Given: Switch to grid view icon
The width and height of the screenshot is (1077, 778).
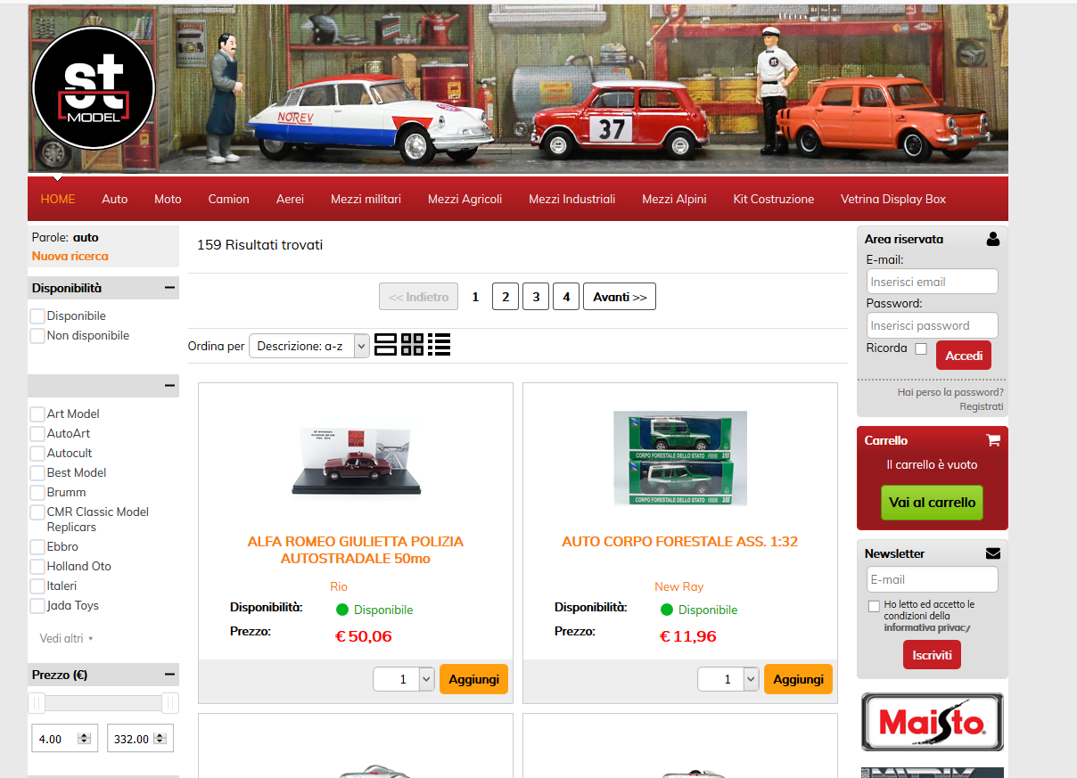Looking at the screenshot, I should [x=412, y=345].
